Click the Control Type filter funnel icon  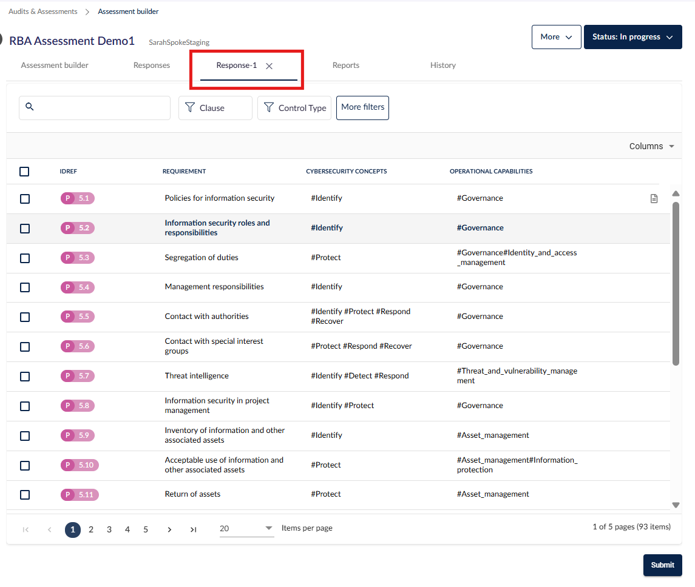click(x=269, y=107)
